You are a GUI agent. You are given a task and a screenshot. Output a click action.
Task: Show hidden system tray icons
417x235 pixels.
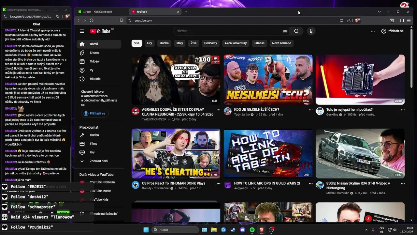(x=366, y=230)
